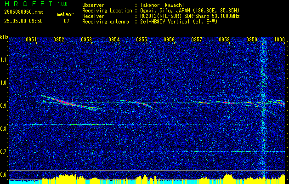Viewport: 289px width, 184px height.
Task: Click the kHz axis unit label
Action: click(x=4, y=37)
